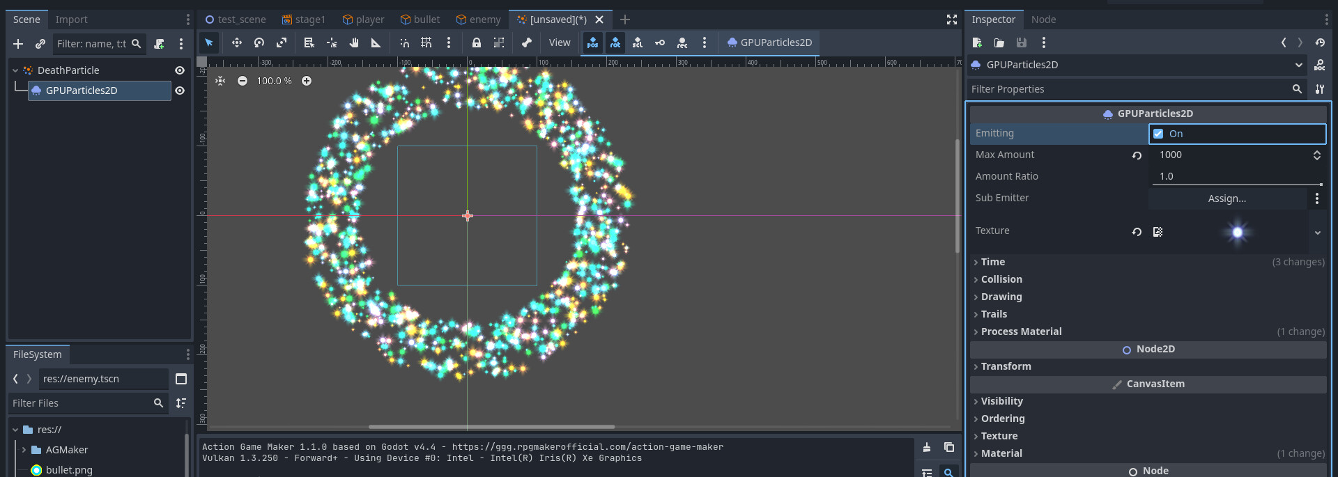The width and height of the screenshot is (1338, 477).
Task: Click Assign for Sub Emitter
Action: 1226,198
